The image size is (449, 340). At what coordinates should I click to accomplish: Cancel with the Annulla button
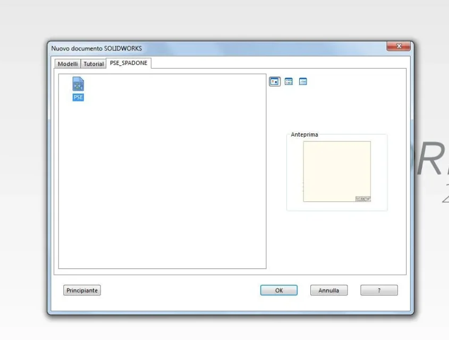coord(329,290)
